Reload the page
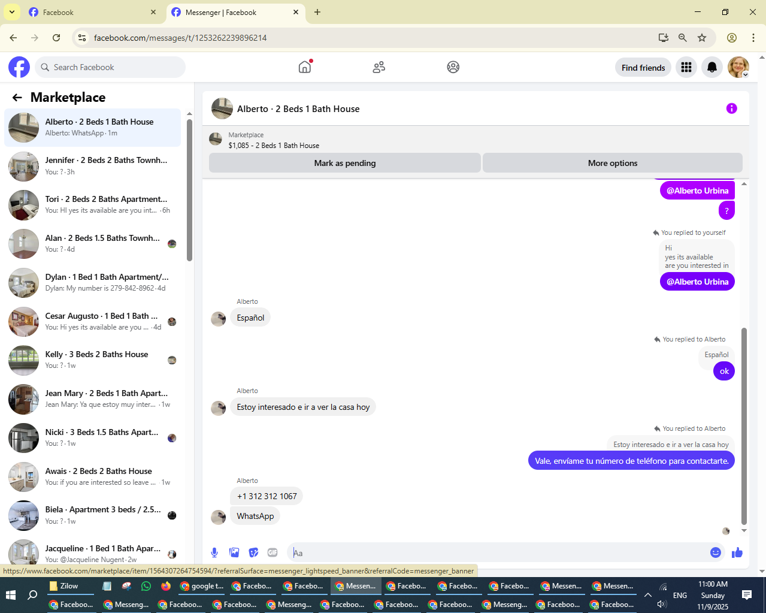 pos(56,38)
